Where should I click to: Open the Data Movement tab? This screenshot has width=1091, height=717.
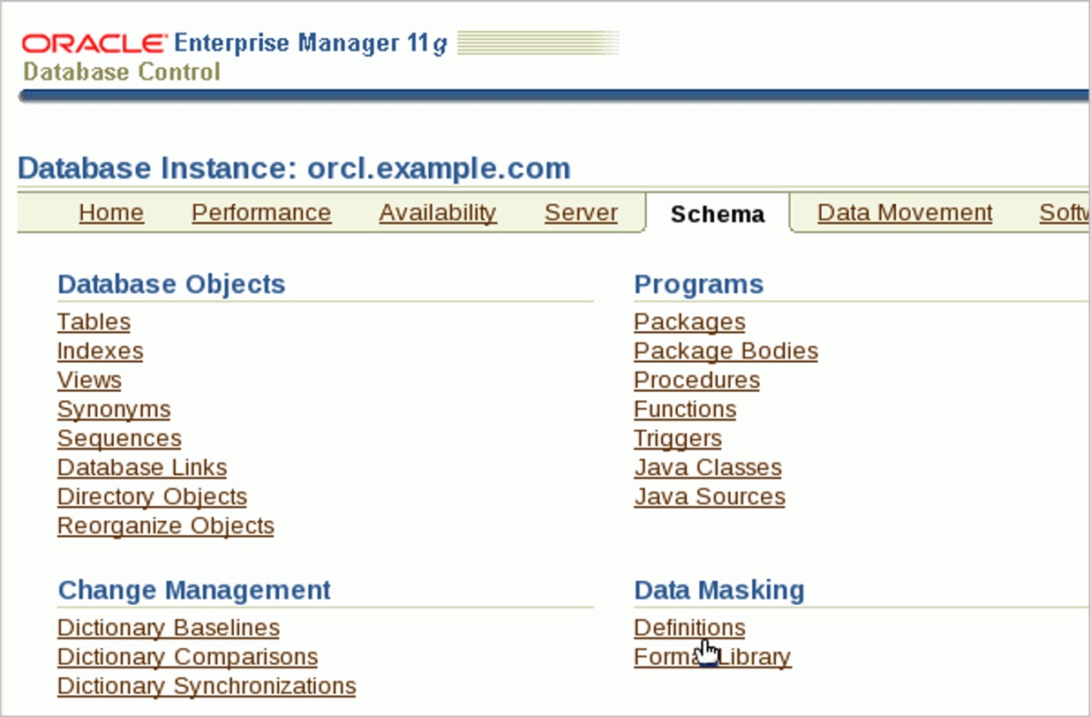pos(905,213)
